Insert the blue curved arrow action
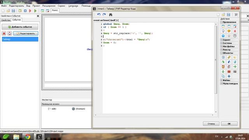 click(x=229, y=62)
